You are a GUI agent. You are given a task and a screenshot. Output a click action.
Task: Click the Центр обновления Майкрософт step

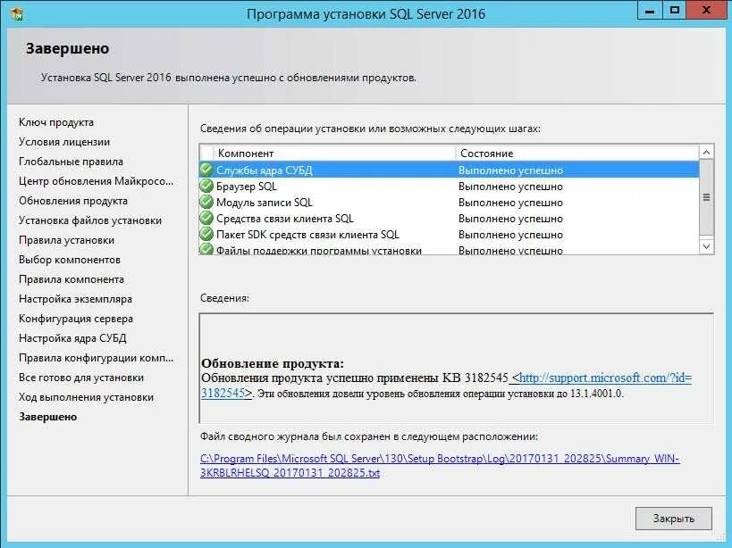97,181
